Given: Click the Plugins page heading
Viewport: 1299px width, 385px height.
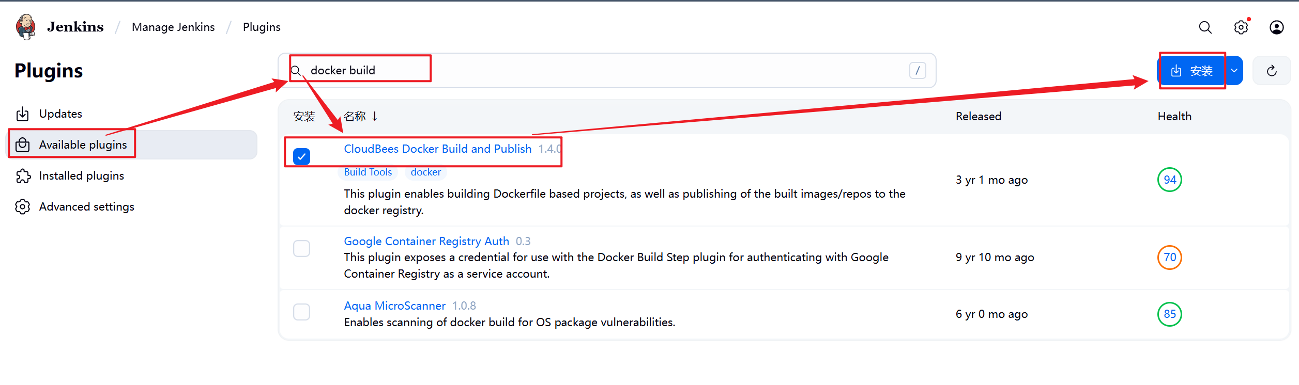Looking at the screenshot, I should tap(49, 71).
